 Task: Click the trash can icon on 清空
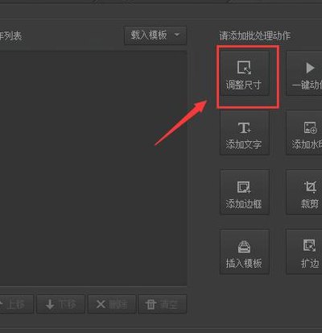coord(151,304)
